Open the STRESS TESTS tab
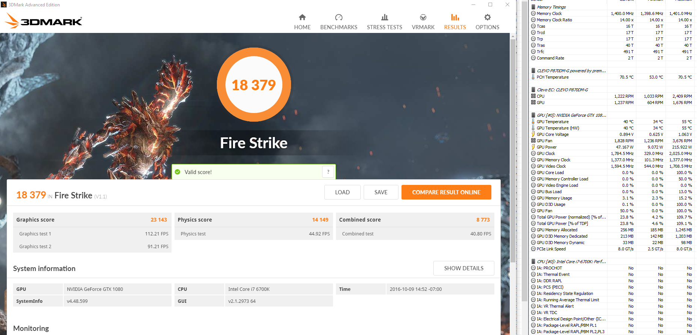This screenshot has height=335, width=697. [x=384, y=22]
